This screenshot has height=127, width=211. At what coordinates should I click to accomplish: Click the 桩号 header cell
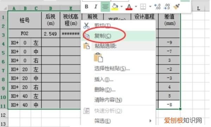25,20
